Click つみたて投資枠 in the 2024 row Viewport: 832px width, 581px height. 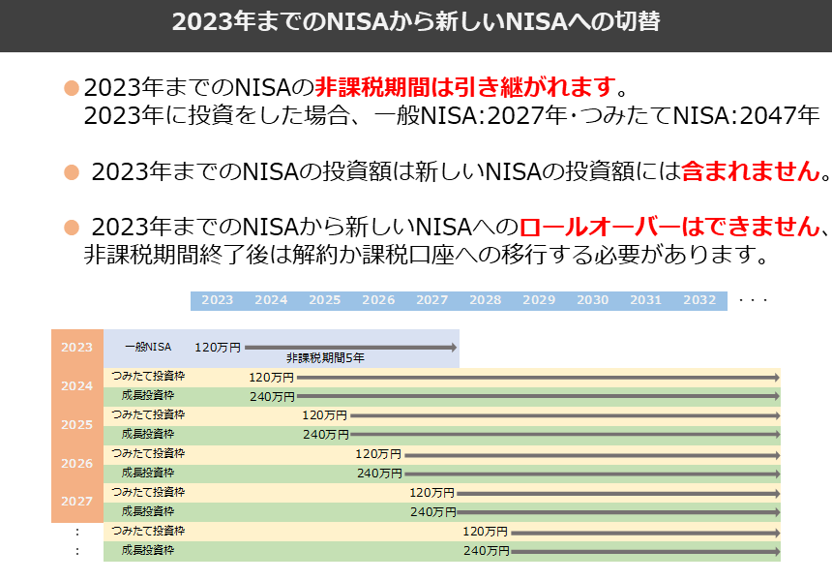coord(148,376)
